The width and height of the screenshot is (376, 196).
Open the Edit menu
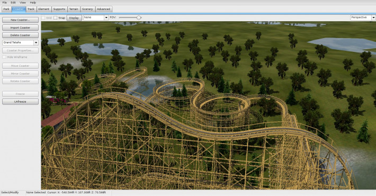click(13, 3)
